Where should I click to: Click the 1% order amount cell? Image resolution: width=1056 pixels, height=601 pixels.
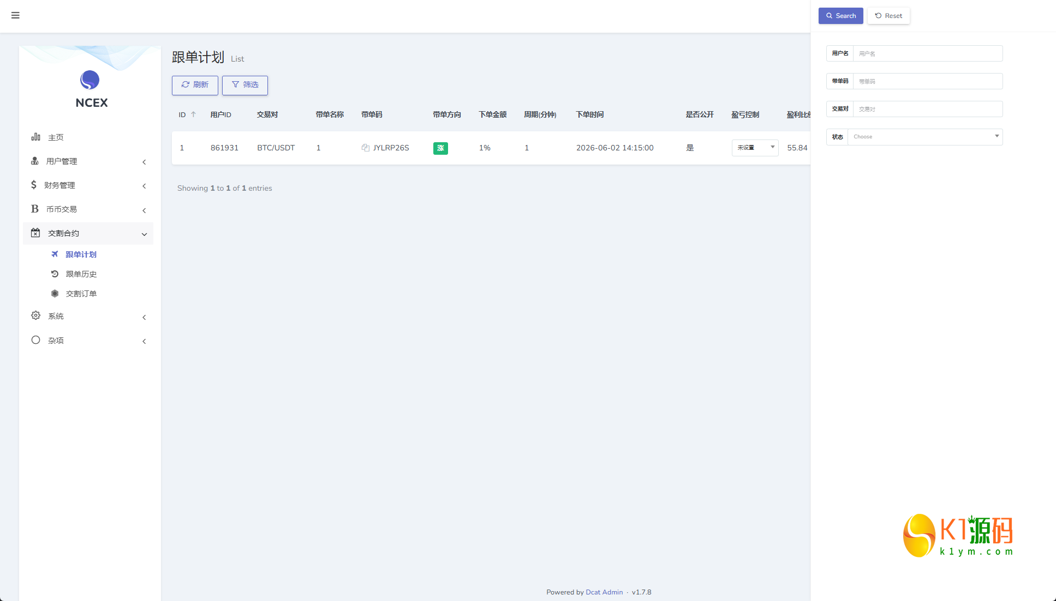[485, 148]
